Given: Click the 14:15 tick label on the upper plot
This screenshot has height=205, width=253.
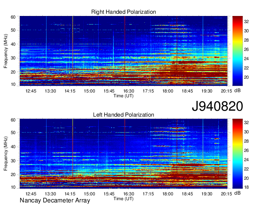Looking at the screenshot, I should pyautogui.click(x=70, y=91).
